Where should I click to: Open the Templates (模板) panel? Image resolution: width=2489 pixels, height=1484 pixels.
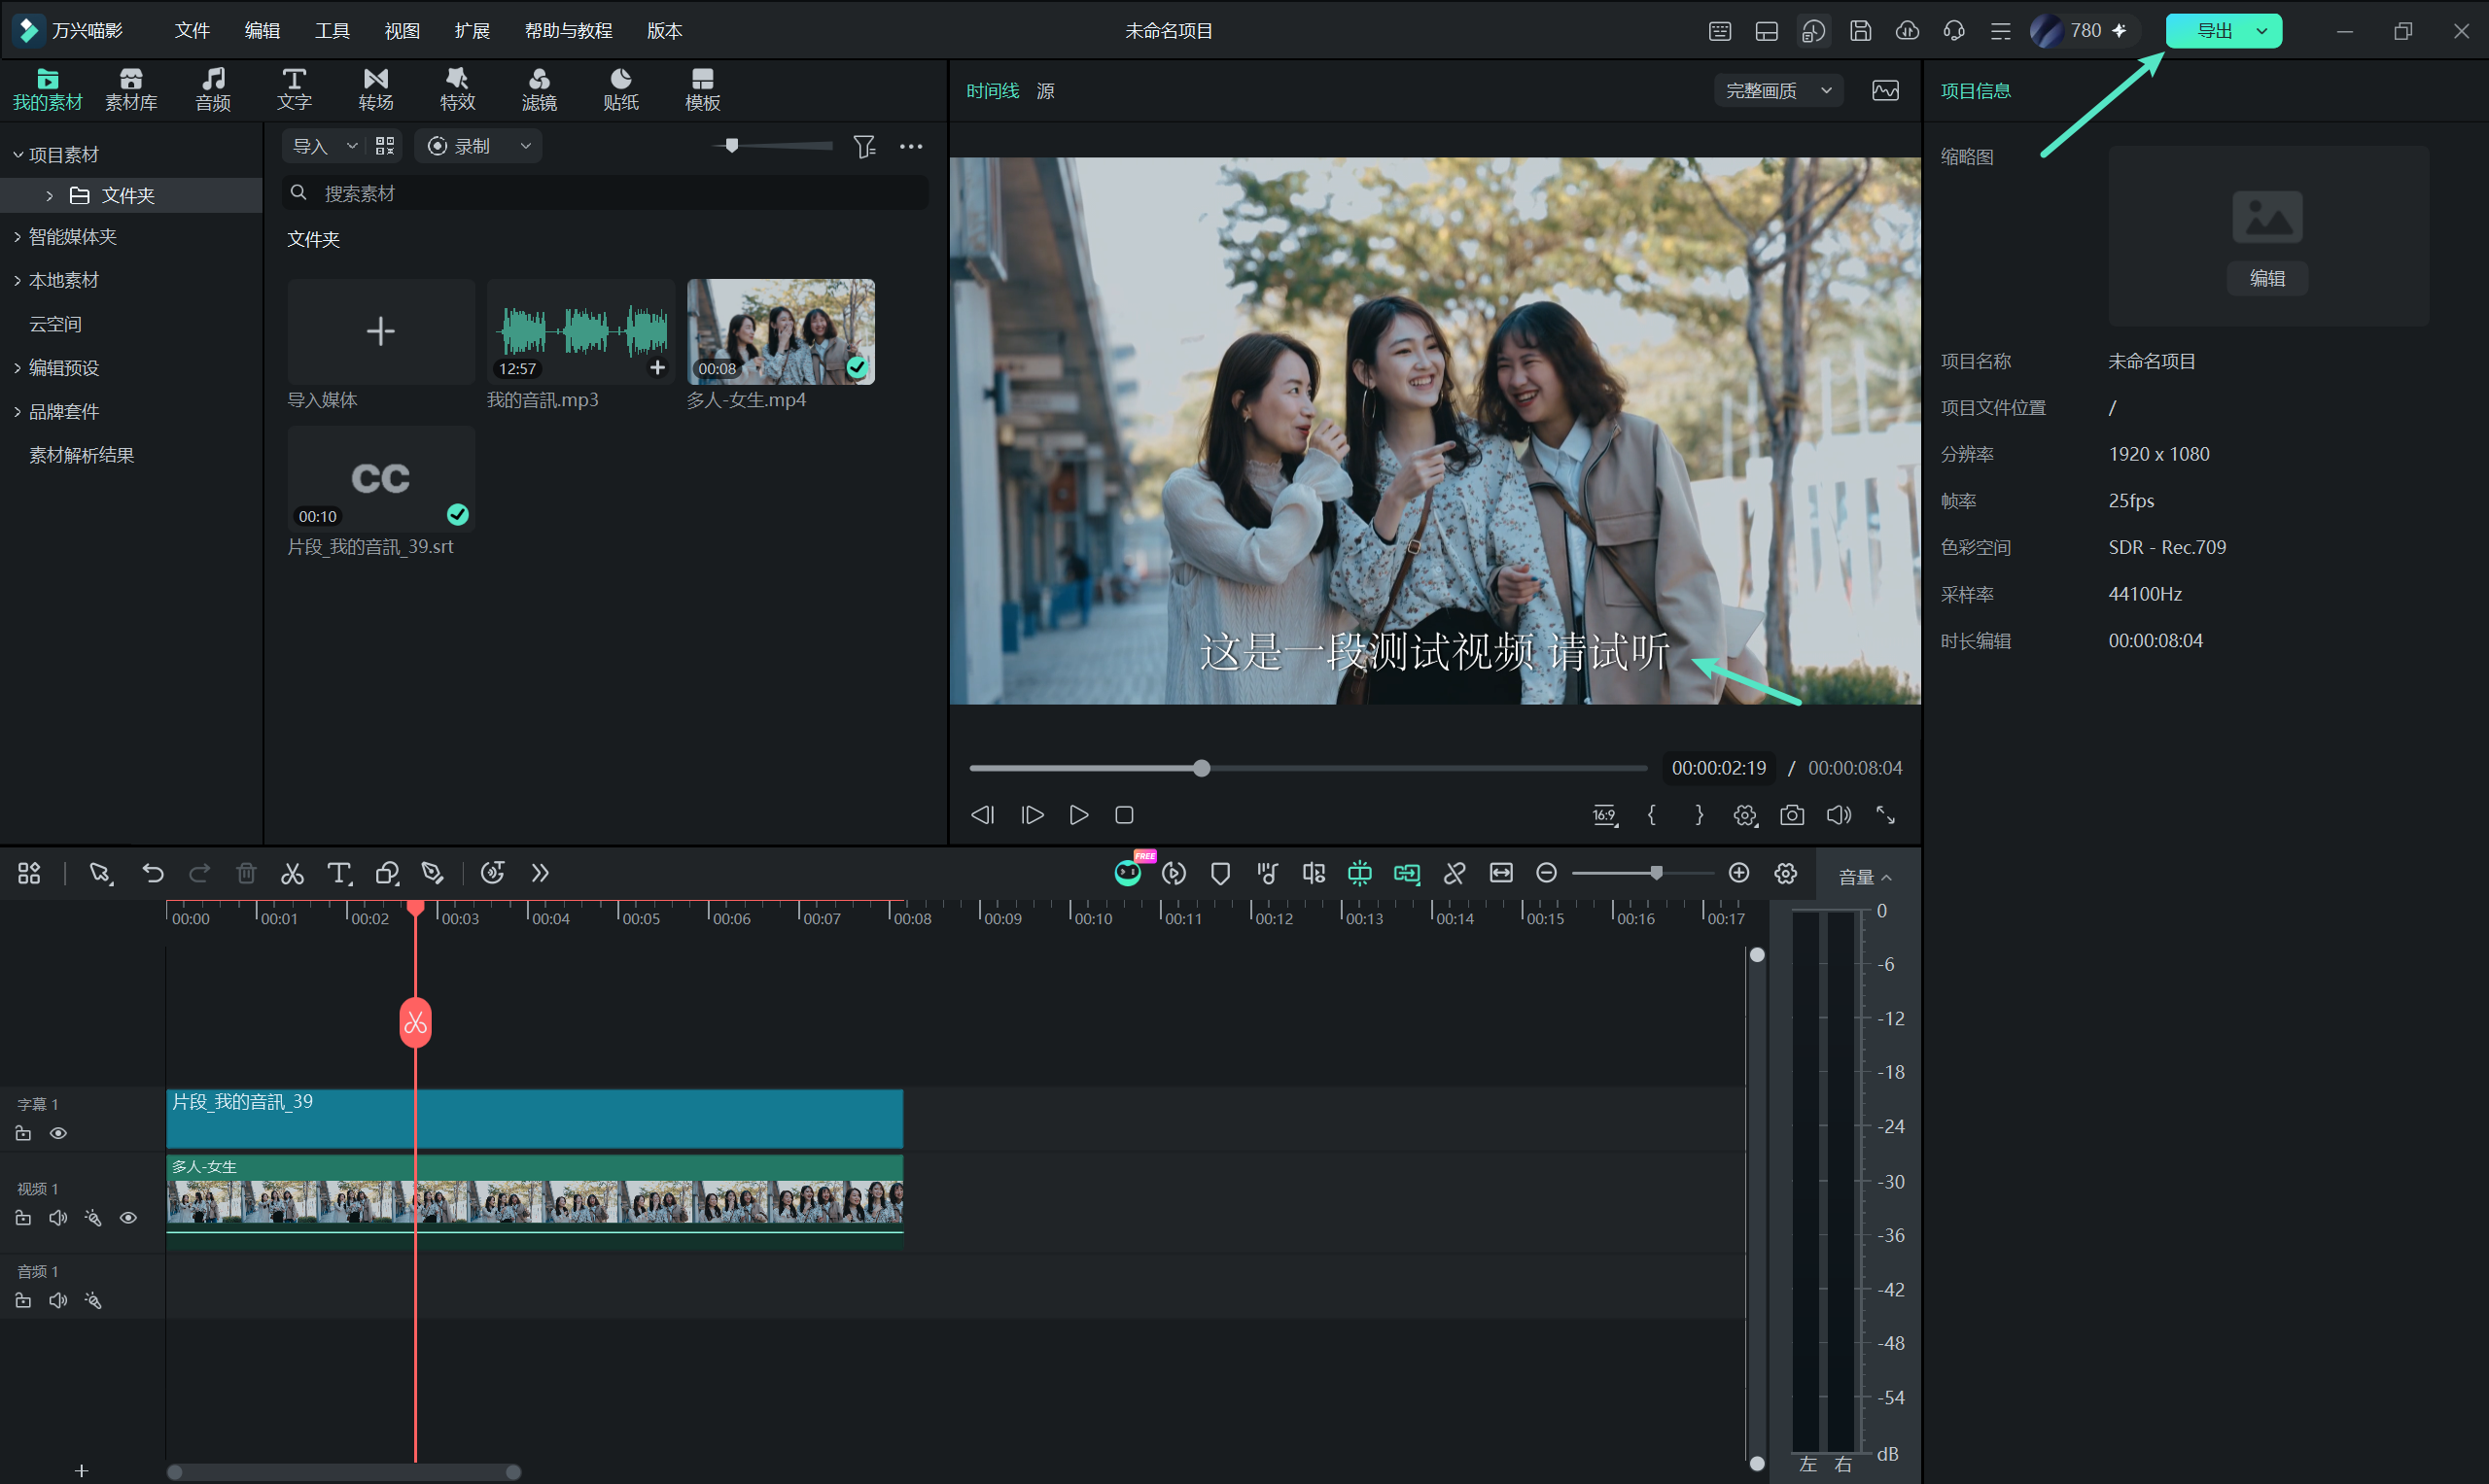tap(702, 89)
